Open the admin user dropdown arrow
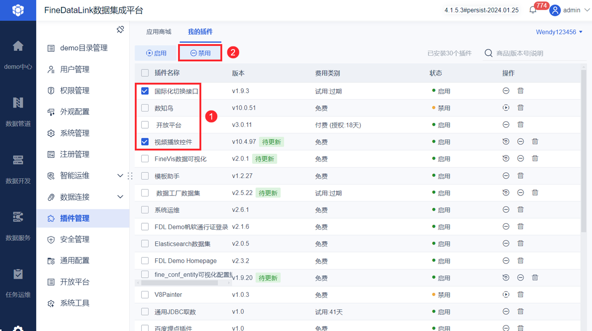Viewport: 592px width, 331px height. point(587,10)
